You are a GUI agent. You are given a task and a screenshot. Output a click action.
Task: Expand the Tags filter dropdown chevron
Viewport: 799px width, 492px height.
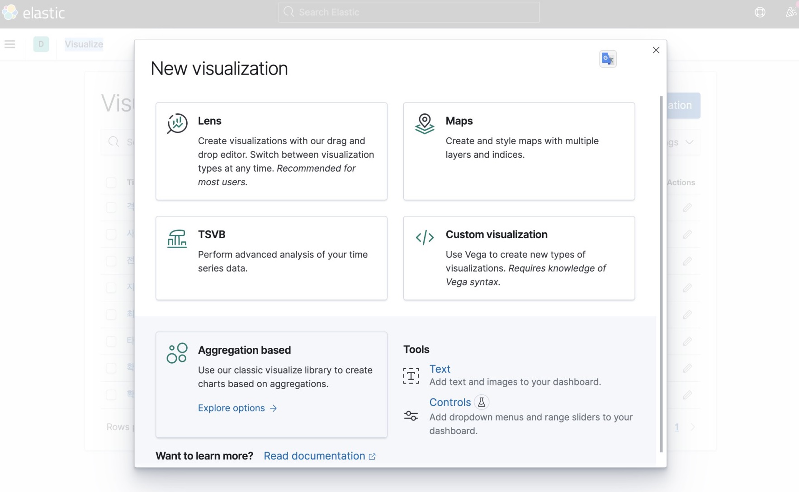689,142
